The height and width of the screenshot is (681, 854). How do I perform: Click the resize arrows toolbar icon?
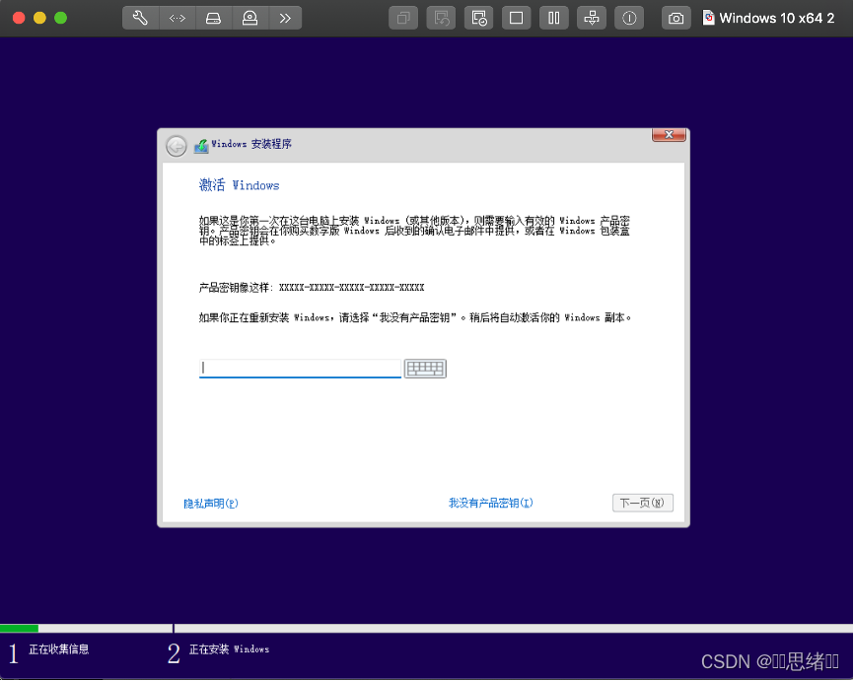tap(177, 18)
